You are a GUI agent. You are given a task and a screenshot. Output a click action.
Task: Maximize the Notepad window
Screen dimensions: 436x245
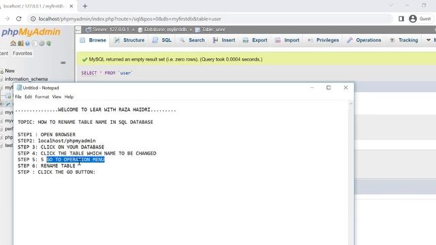328,88
